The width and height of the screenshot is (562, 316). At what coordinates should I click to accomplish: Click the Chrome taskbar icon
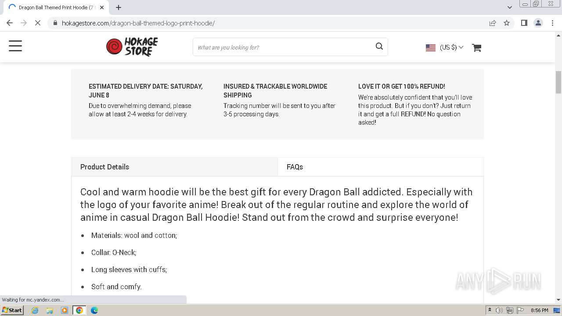click(79, 310)
